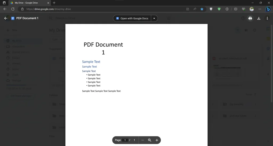Download the PDF Document 1 file
273x146 pixels.
tap(259, 18)
